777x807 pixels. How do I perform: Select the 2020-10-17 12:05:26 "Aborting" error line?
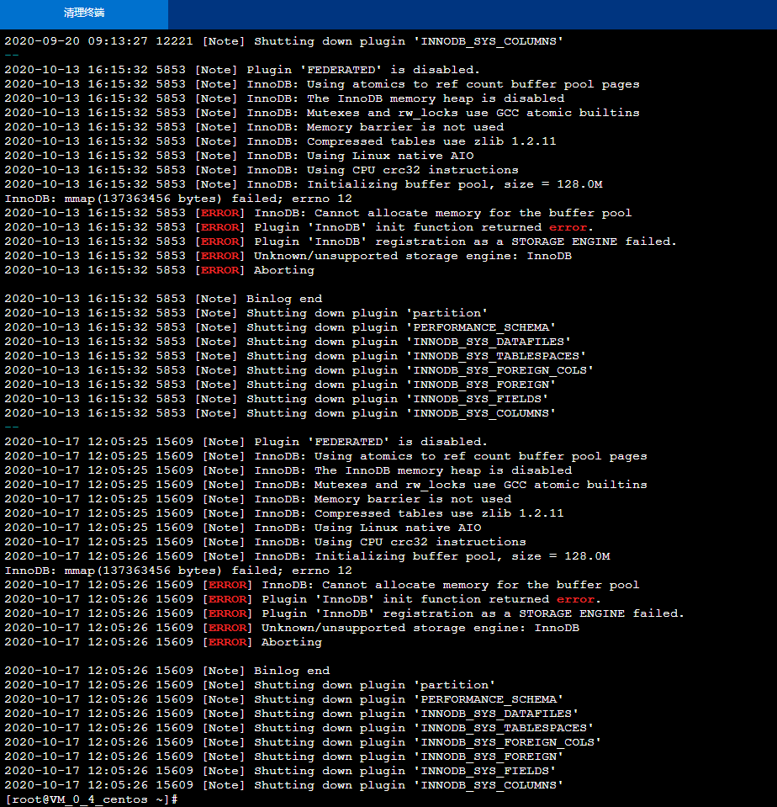click(163, 642)
